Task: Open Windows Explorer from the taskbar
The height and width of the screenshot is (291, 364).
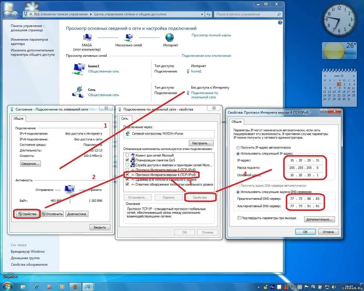Action: click(23, 287)
